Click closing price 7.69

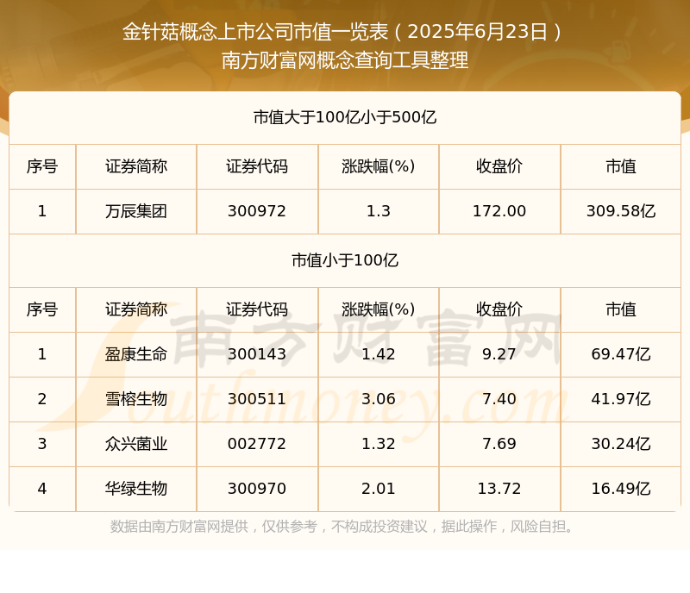pyautogui.click(x=499, y=444)
